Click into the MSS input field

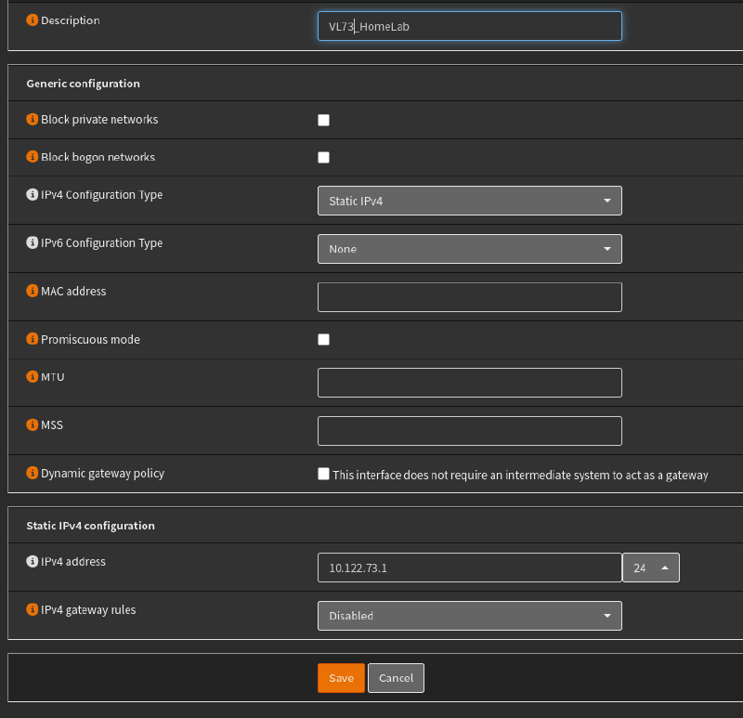tap(470, 431)
